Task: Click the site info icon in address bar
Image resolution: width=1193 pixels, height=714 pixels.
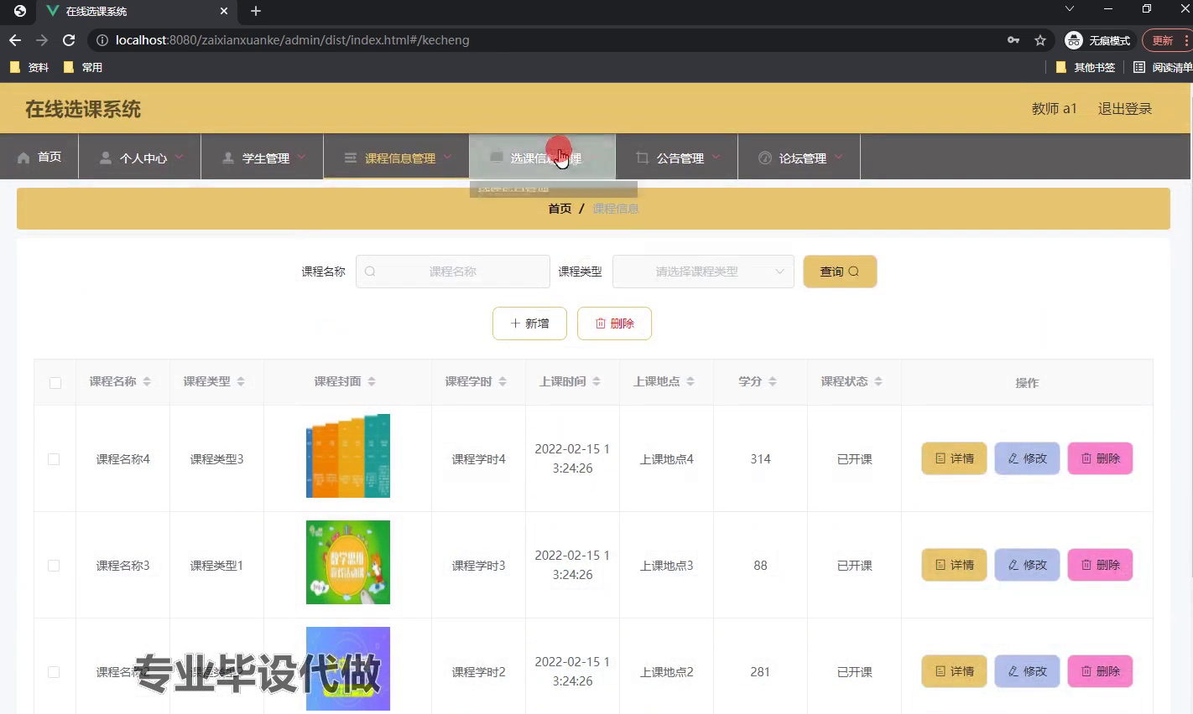Action: [102, 40]
